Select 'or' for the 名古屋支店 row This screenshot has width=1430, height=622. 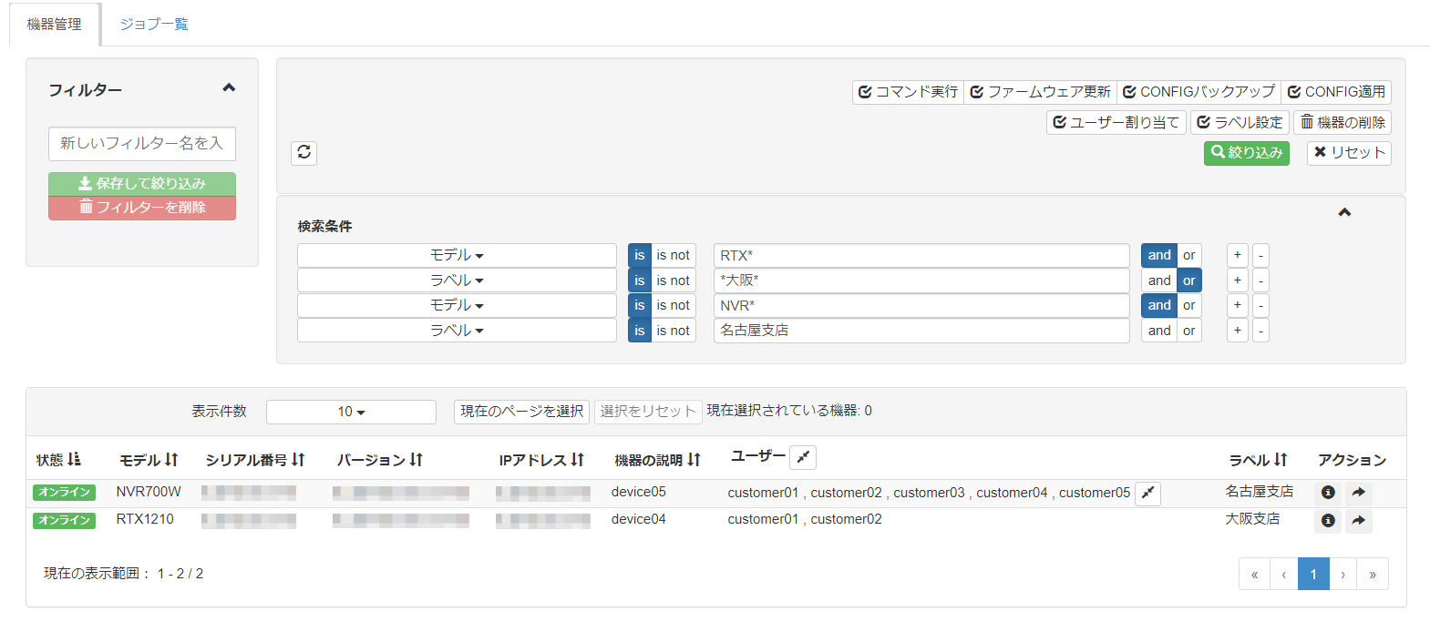[1188, 331]
